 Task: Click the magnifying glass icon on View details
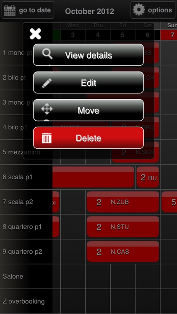pos(47,54)
